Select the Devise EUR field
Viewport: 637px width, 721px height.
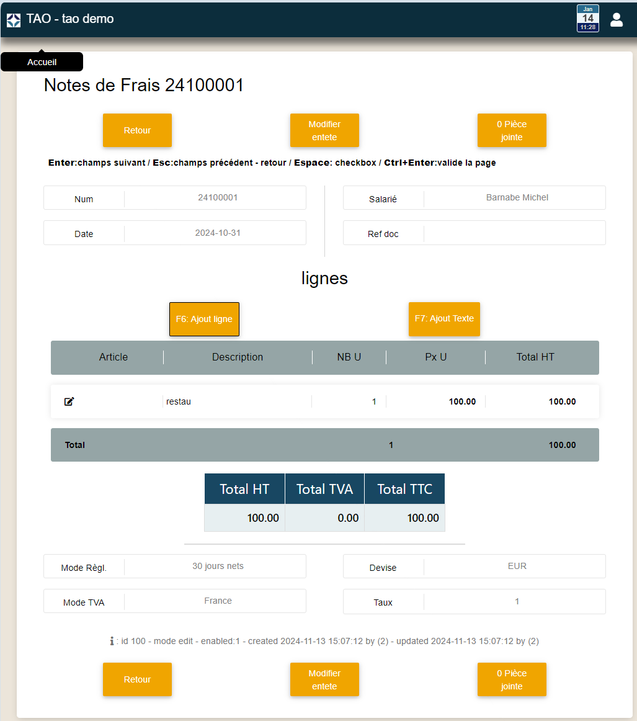516,566
